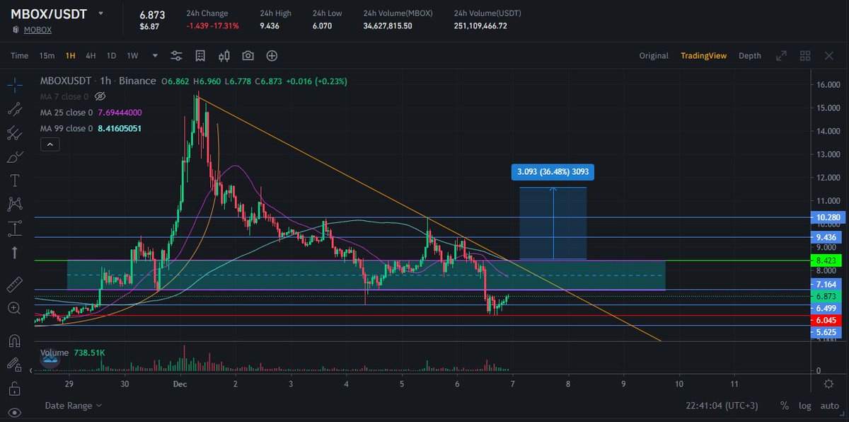Image resolution: width=849 pixels, height=422 pixels.
Task: Click the MA 25 close indicator label
Action: [67, 112]
